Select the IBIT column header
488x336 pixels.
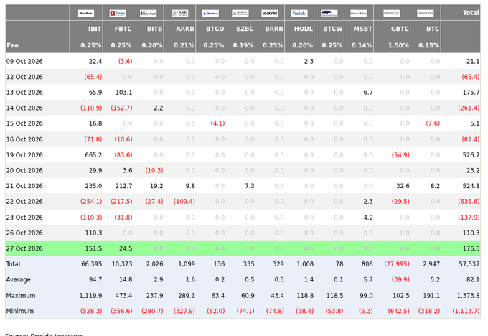click(x=85, y=29)
